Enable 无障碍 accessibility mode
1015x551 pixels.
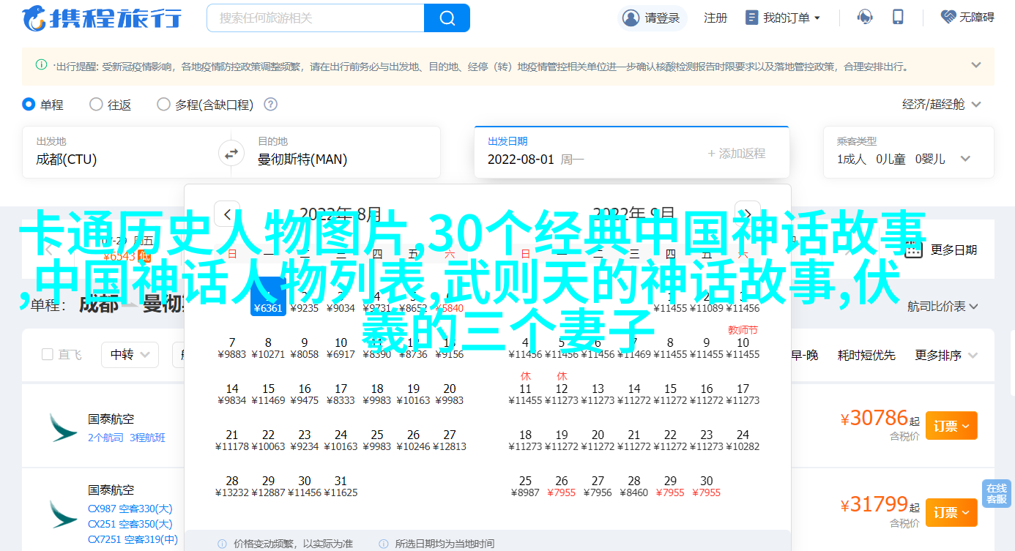(x=967, y=17)
